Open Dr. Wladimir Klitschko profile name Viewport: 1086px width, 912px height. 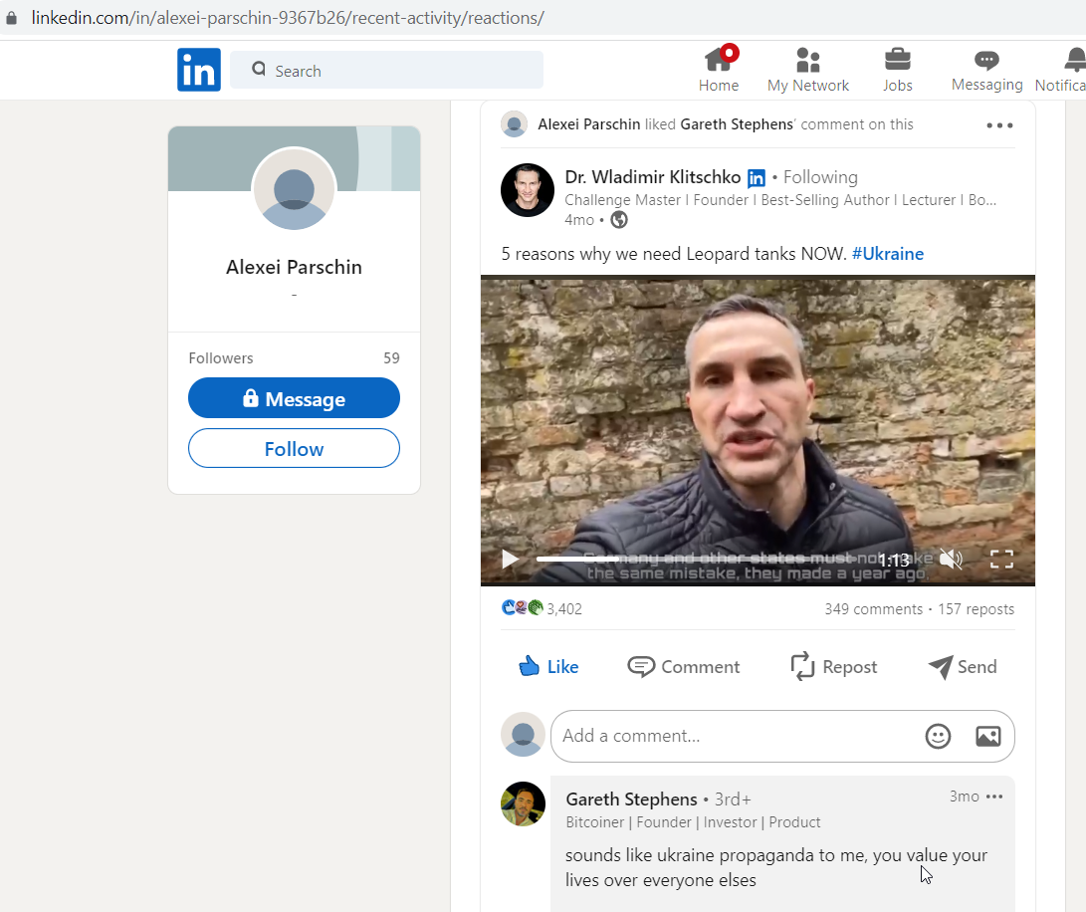click(x=652, y=177)
